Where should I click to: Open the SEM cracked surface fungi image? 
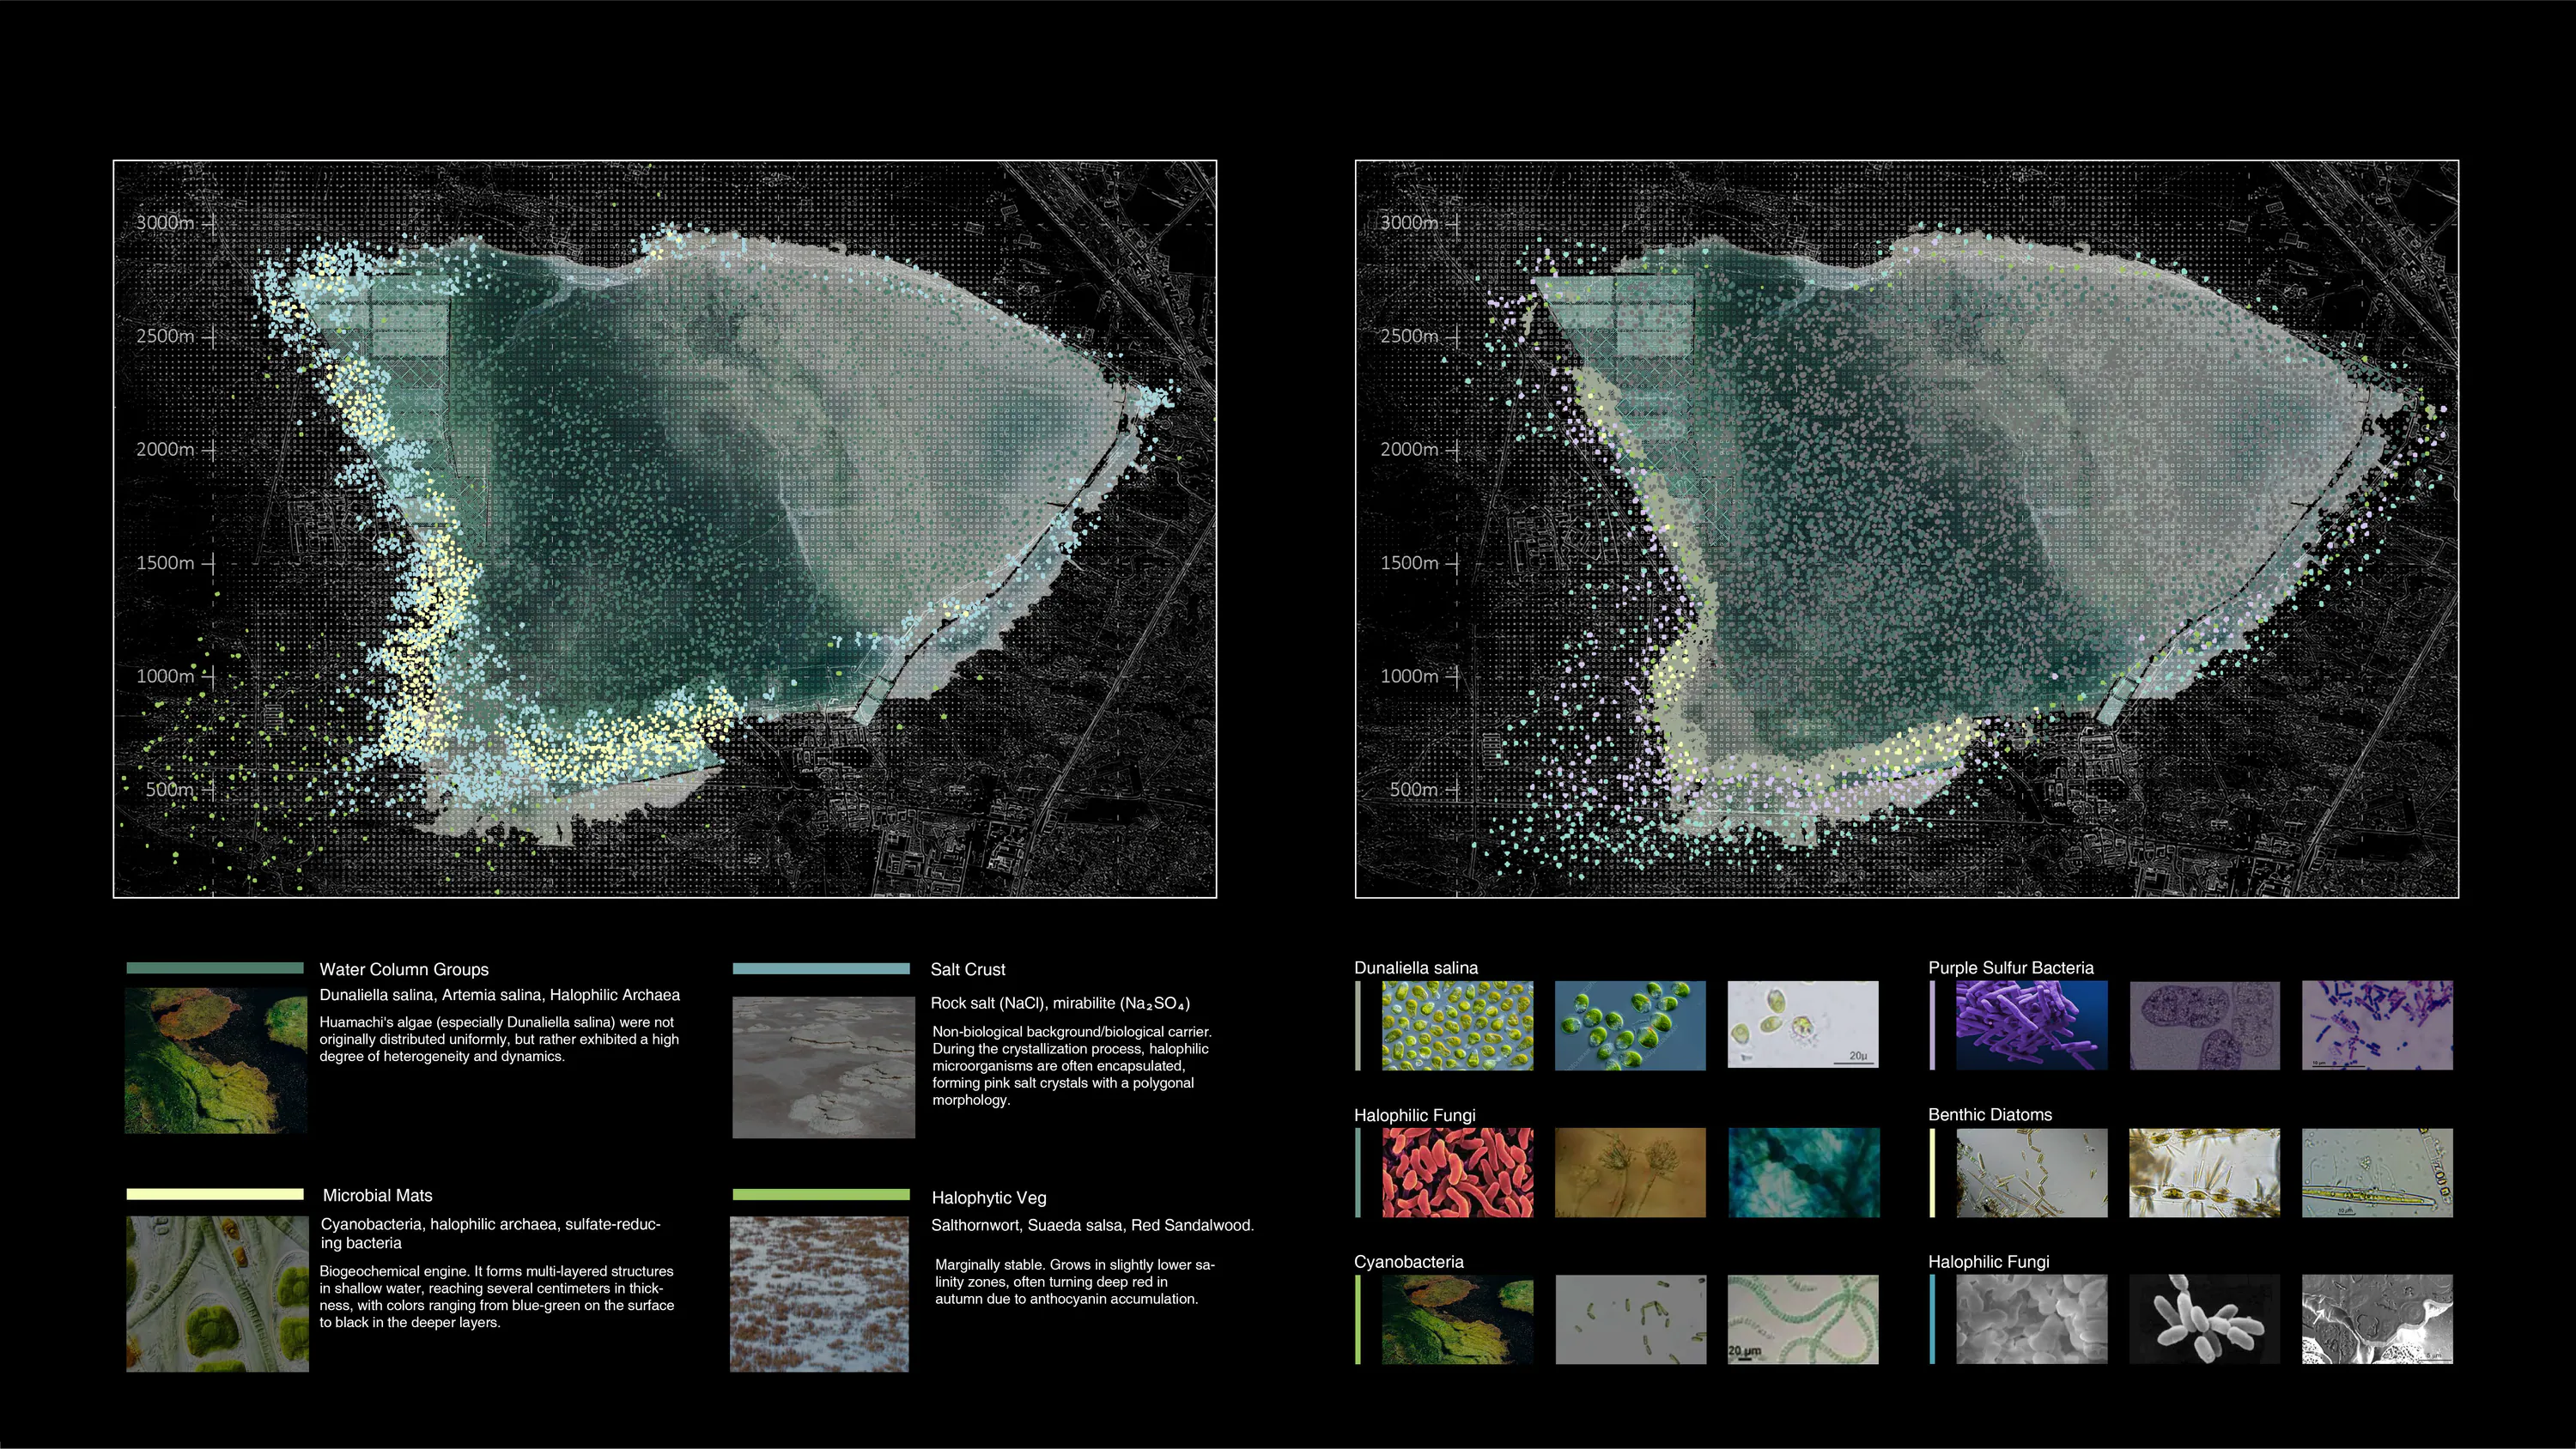2377,1319
